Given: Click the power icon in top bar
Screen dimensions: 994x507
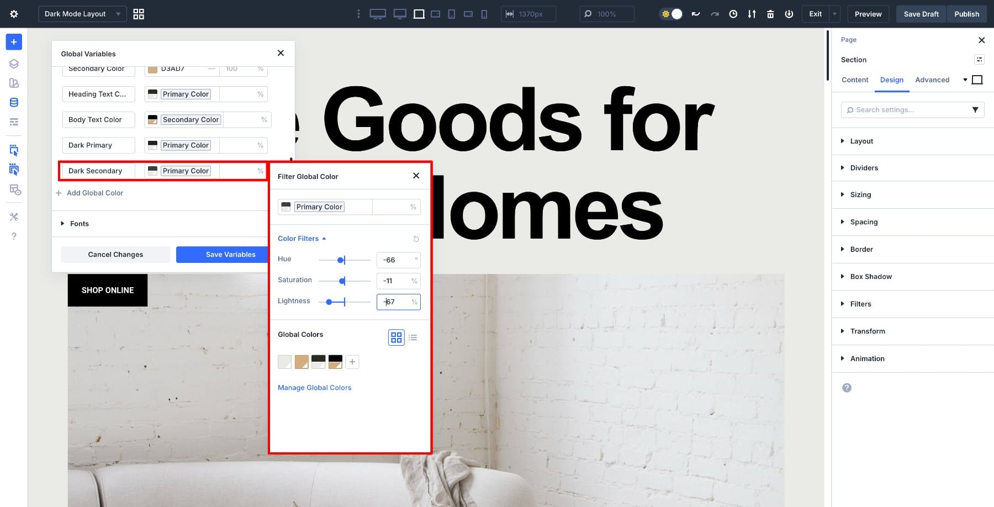Looking at the screenshot, I should [x=789, y=14].
